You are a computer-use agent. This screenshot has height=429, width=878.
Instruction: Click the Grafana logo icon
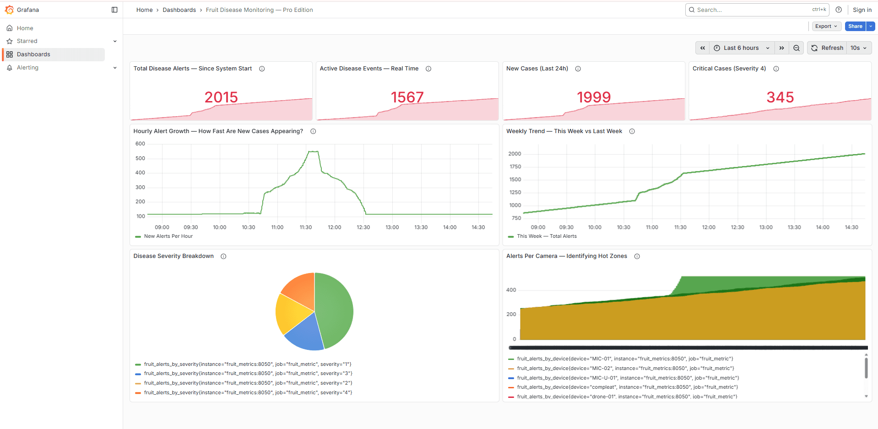pyautogui.click(x=9, y=10)
